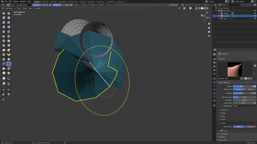Open the Render menu

[16, 2]
